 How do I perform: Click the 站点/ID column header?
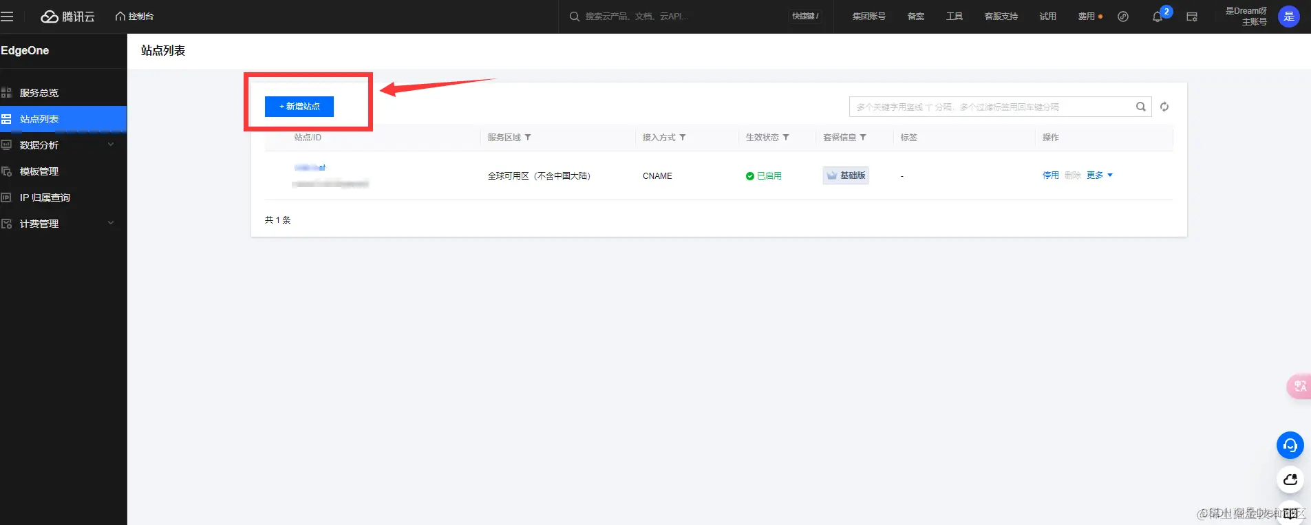[x=308, y=138]
